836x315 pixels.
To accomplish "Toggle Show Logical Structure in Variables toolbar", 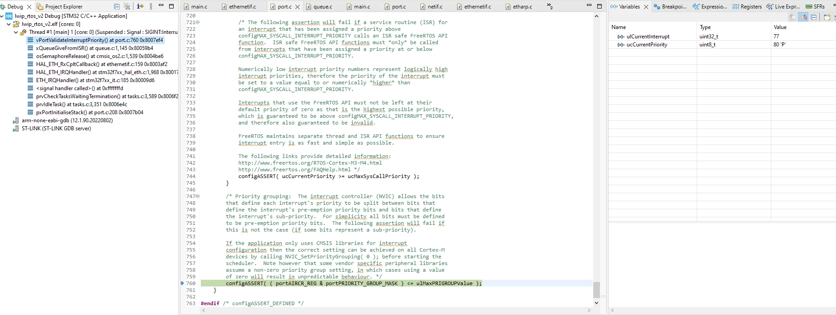I will click(803, 17).
